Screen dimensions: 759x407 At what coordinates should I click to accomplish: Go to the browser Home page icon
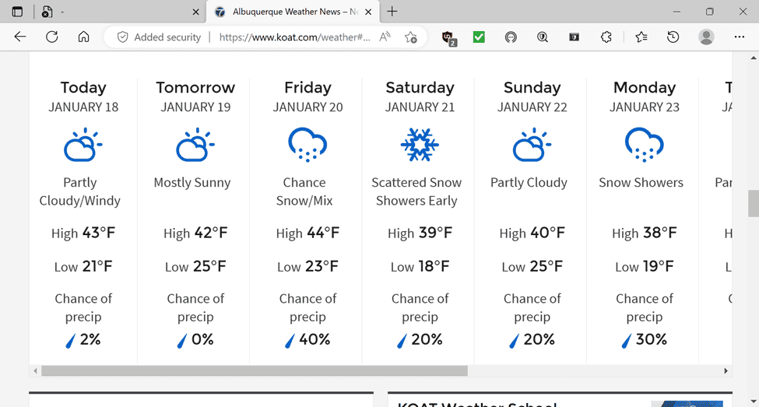point(84,37)
